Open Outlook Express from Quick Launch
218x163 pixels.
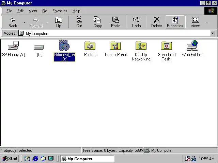tap(43, 159)
